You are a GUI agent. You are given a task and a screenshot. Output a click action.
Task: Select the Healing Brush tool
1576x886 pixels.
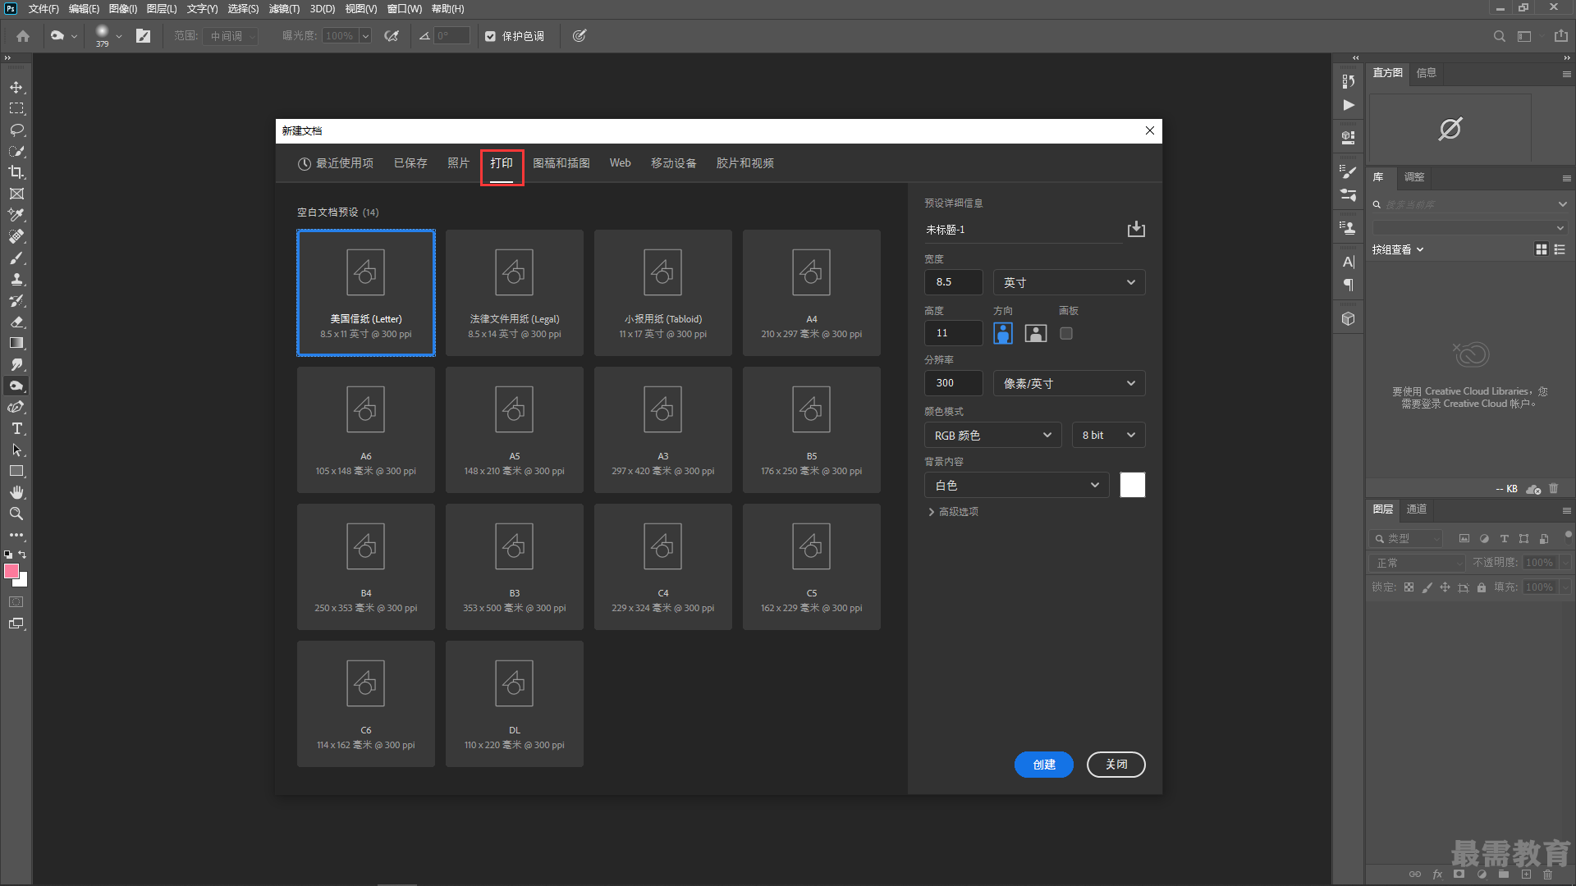[16, 236]
